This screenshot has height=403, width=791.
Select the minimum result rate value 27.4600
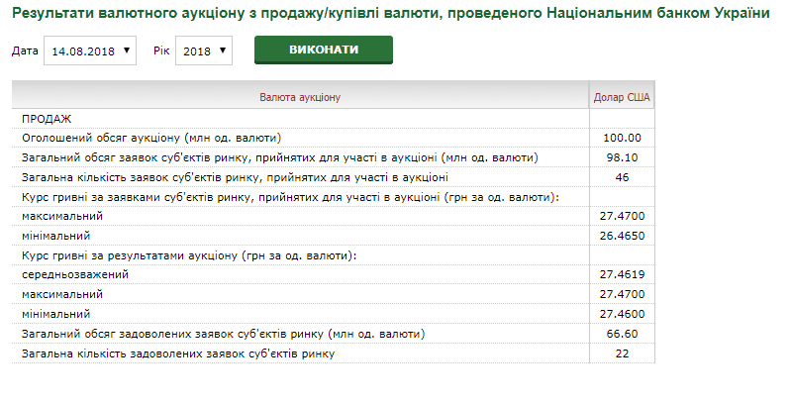tap(622, 314)
